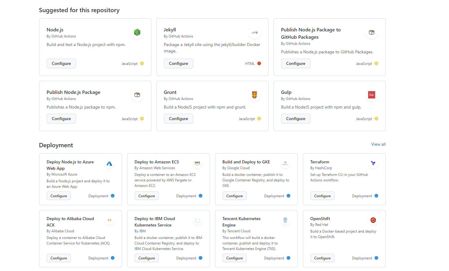The height and width of the screenshot is (271, 449).
Task: Click the Google Cloud logo icon
Action: click(285, 163)
